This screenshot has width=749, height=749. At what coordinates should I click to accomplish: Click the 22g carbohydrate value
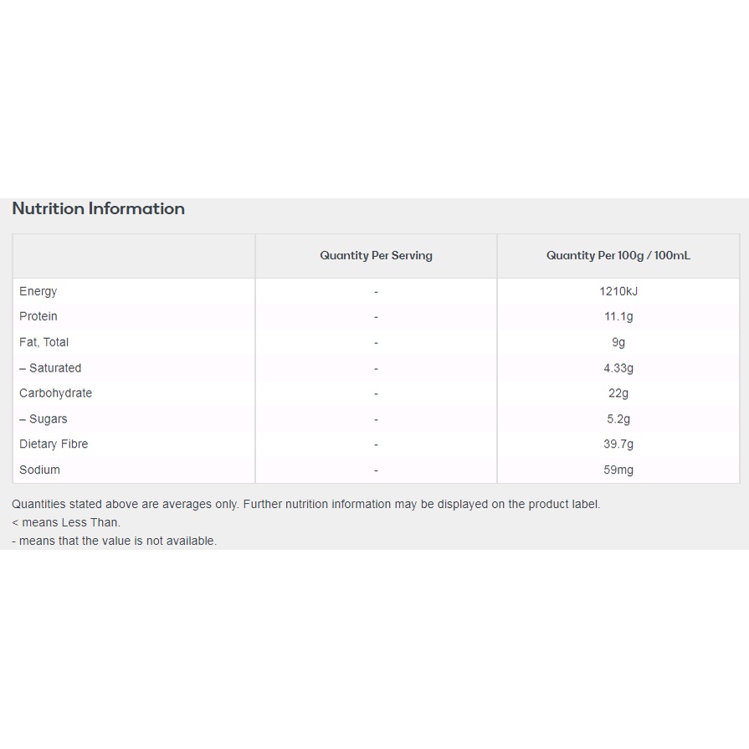[618, 393]
